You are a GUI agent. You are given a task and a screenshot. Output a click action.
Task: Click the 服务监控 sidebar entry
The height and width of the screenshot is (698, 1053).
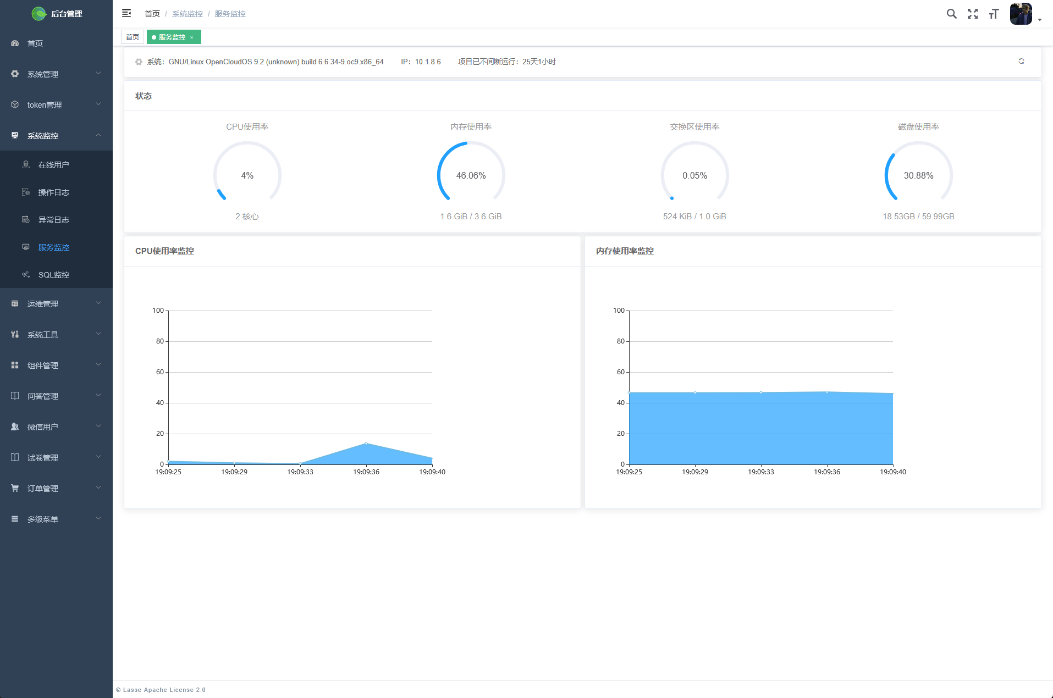(56, 247)
